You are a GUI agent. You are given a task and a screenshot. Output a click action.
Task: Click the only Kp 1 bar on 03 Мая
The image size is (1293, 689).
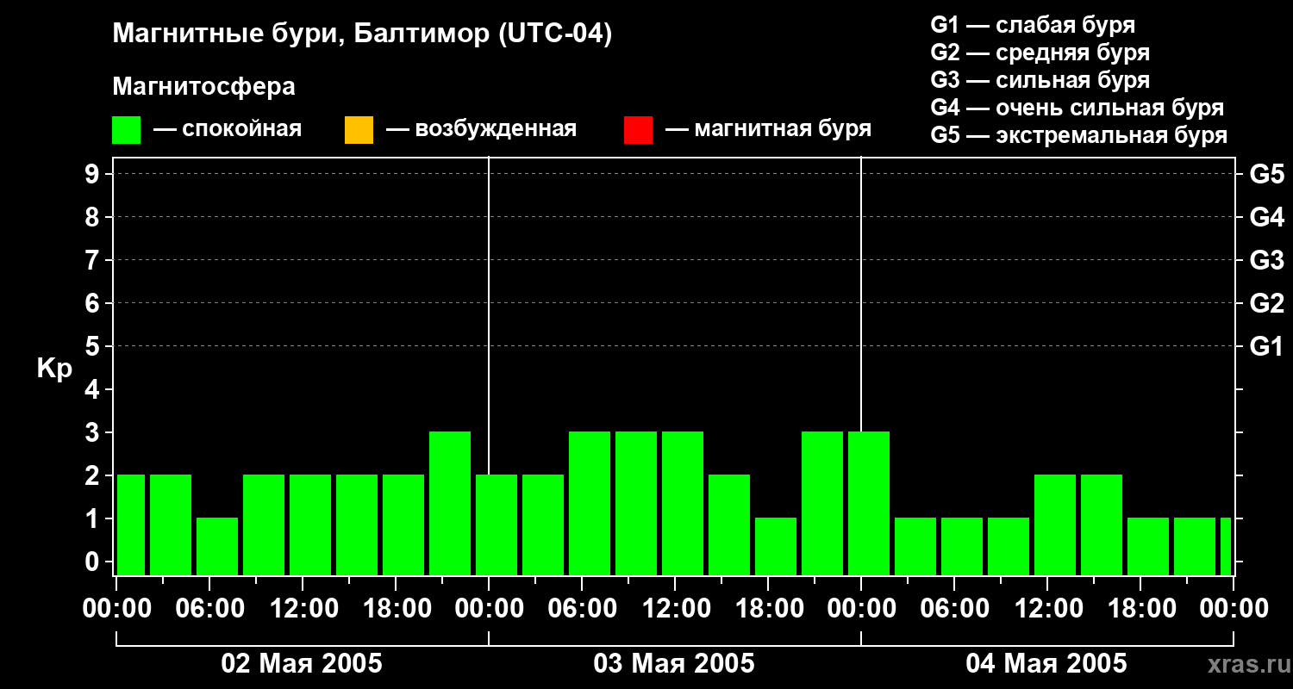click(x=776, y=546)
